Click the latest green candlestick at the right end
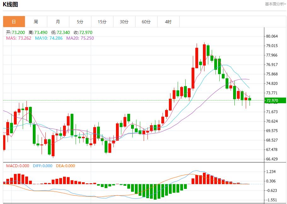The height and width of the screenshot is (204, 287). point(250,99)
